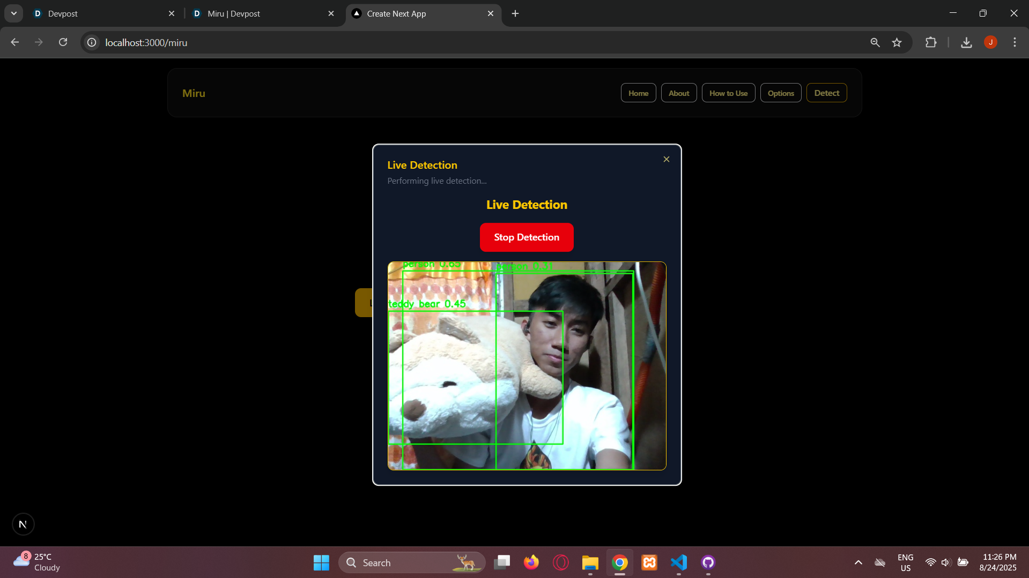View site information icon
The width and height of the screenshot is (1029, 578).
pyautogui.click(x=92, y=42)
